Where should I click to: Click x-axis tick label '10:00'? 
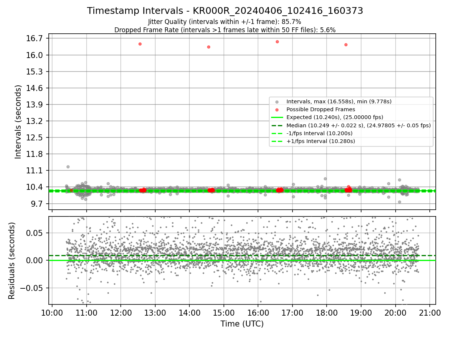tap(52, 313)
